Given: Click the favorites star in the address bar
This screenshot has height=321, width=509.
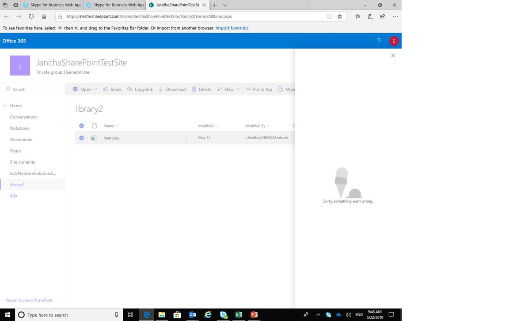Looking at the screenshot, I should [x=340, y=16].
